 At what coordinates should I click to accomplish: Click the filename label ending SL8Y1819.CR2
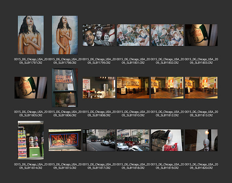167,166
